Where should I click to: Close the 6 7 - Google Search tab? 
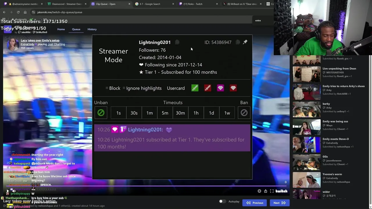[x=173, y=4]
